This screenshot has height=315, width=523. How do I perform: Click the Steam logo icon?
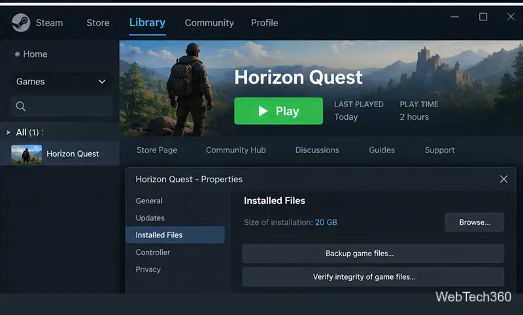point(21,23)
